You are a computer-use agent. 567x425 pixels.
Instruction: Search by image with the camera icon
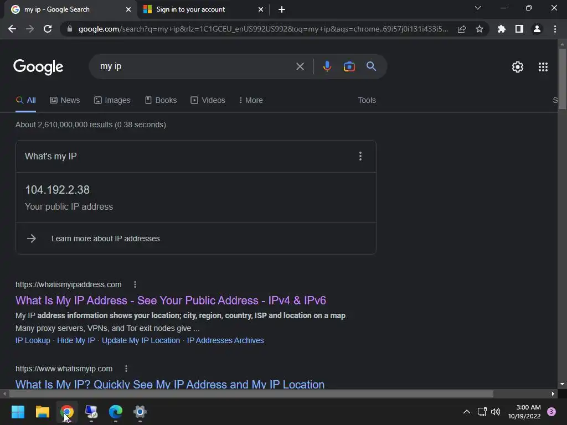pyautogui.click(x=349, y=66)
